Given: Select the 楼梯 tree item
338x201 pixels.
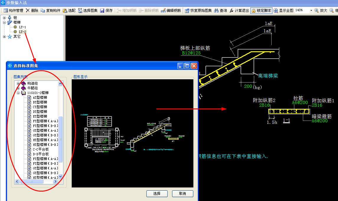Looking at the screenshot, I should click(17, 22).
